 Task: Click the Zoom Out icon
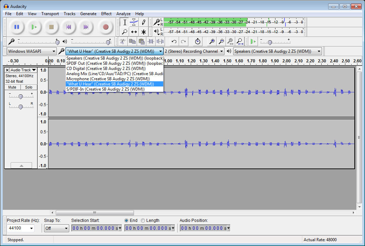click(221, 41)
